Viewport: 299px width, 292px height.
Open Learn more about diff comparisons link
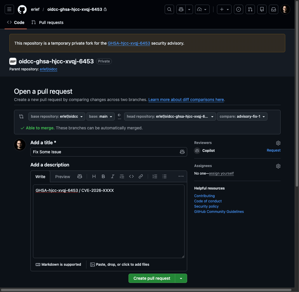pyautogui.click(x=186, y=100)
